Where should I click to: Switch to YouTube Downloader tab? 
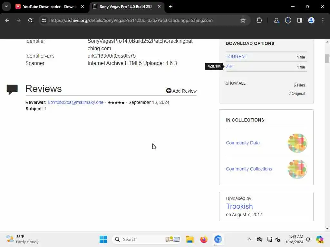[49, 7]
